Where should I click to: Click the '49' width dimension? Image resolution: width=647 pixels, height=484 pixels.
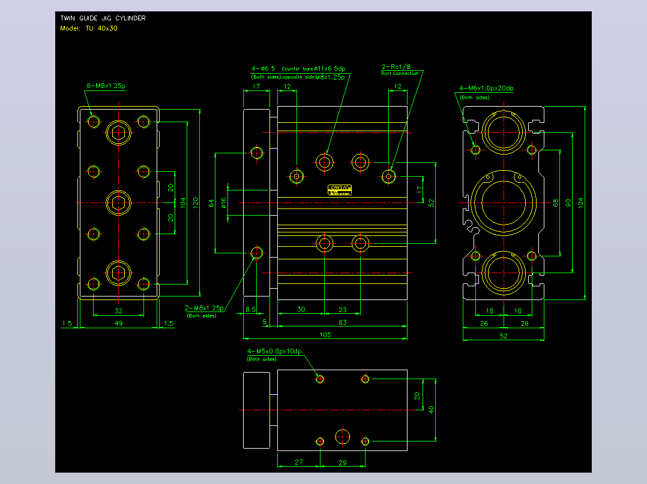[118, 323]
